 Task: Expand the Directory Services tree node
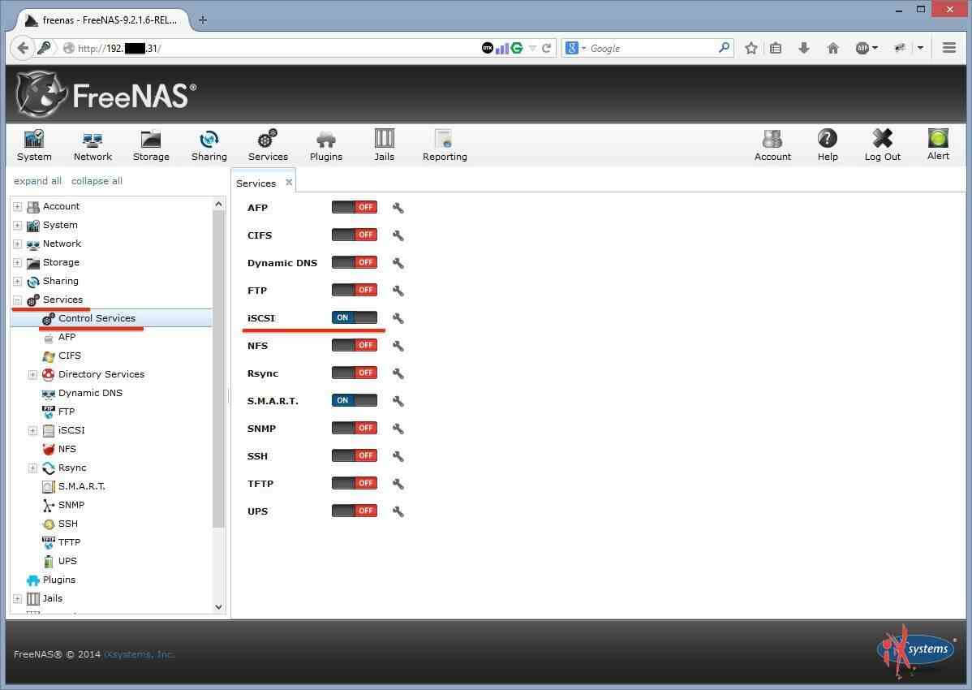(x=32, y=374)
